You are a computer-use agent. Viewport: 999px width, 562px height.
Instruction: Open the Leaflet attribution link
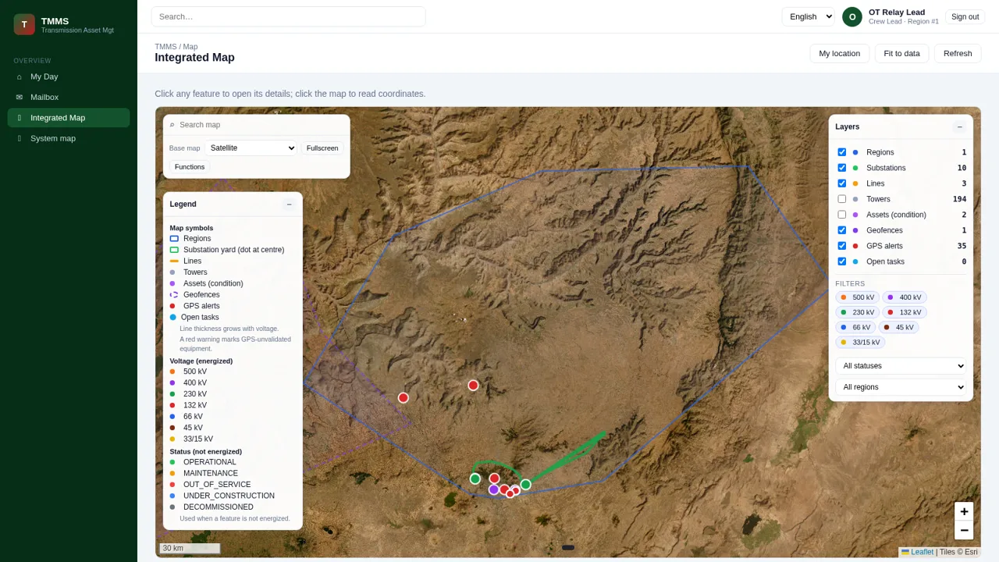tap(922, 552)
